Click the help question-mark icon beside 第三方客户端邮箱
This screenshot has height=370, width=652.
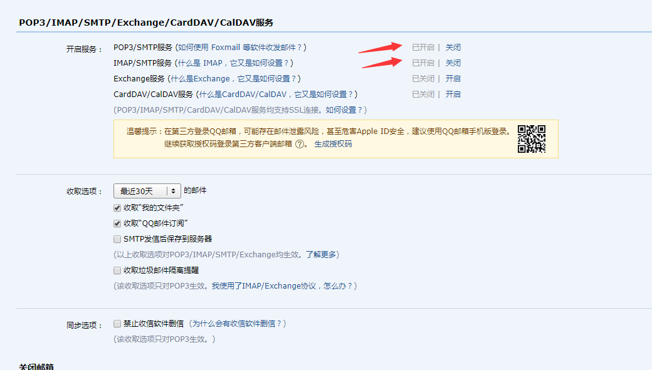[300, 143]
